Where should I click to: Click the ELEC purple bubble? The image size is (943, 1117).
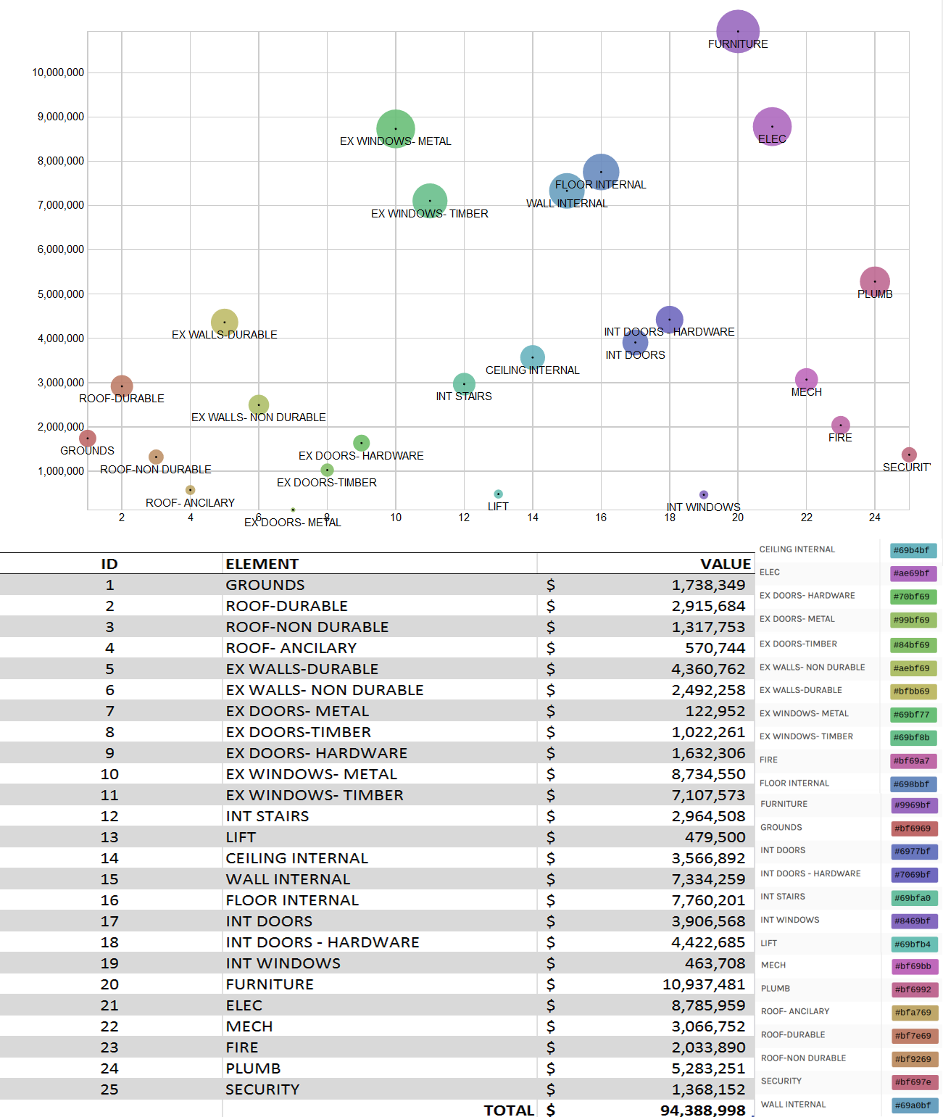tap(772, 126)
